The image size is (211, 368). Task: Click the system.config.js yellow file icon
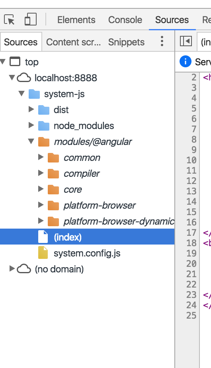[x=43, y=253]
